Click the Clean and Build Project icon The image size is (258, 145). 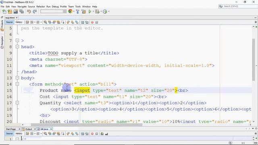click(83, 12)
